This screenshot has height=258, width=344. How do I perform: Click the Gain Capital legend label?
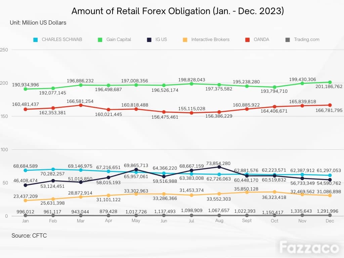tap(119, 40)
